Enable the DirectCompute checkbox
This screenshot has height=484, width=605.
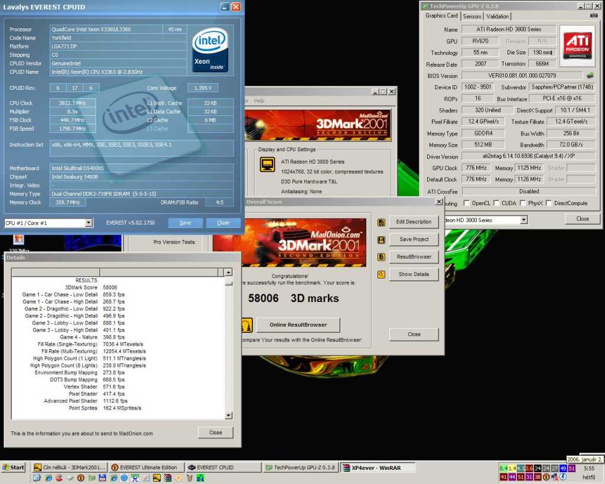(x=549, y=203)
